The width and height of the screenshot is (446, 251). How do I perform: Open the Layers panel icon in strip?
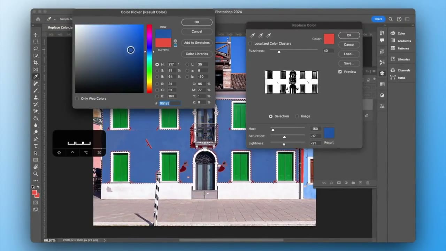[382, 73]
